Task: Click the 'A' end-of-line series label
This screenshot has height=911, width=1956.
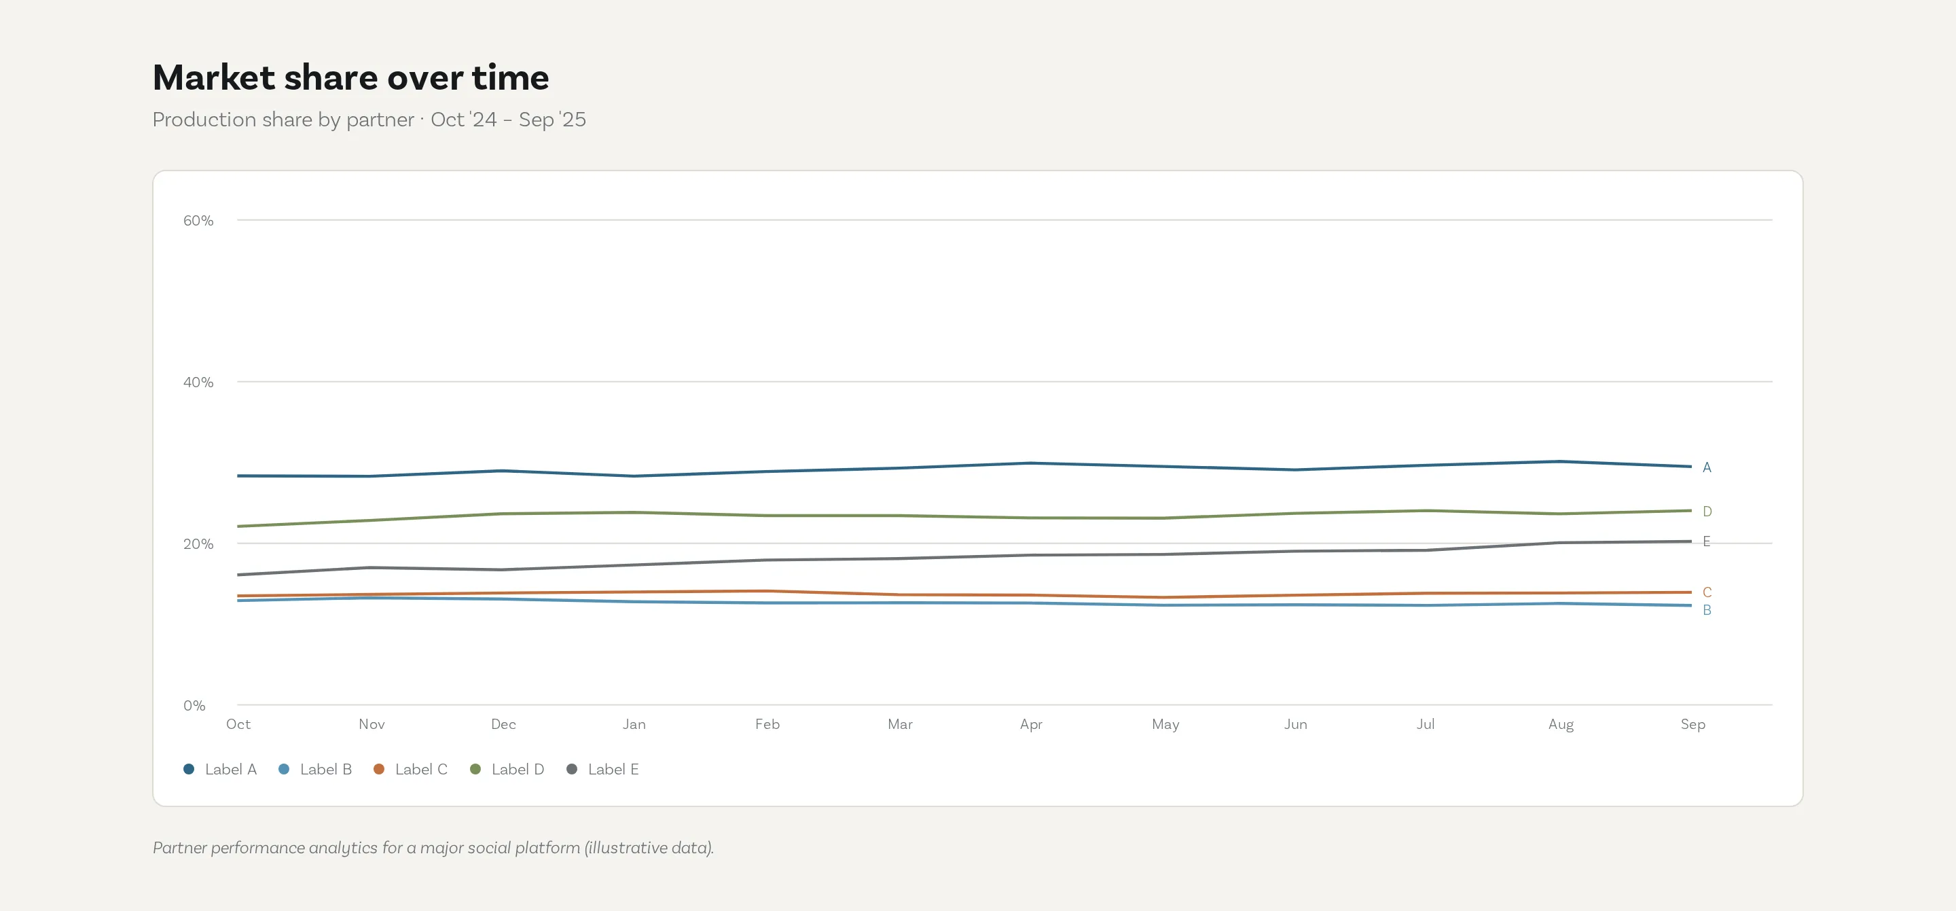Action: (1707, 467)
